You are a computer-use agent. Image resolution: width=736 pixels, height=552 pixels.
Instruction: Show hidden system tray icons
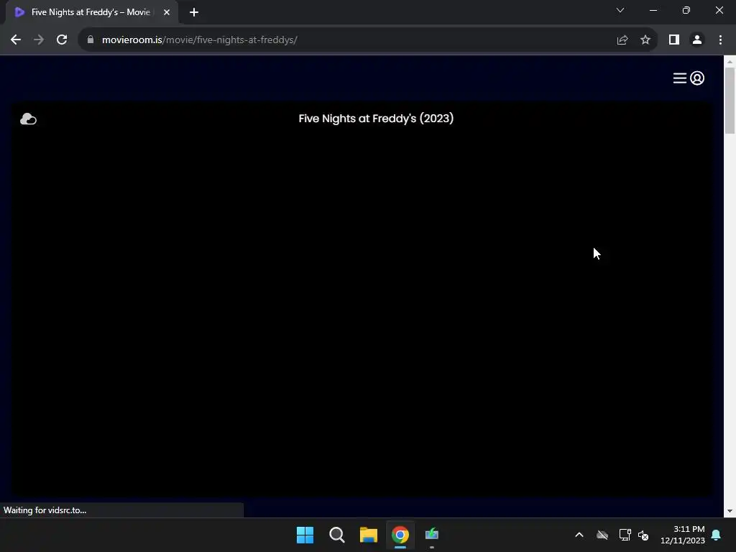(579, 535)
